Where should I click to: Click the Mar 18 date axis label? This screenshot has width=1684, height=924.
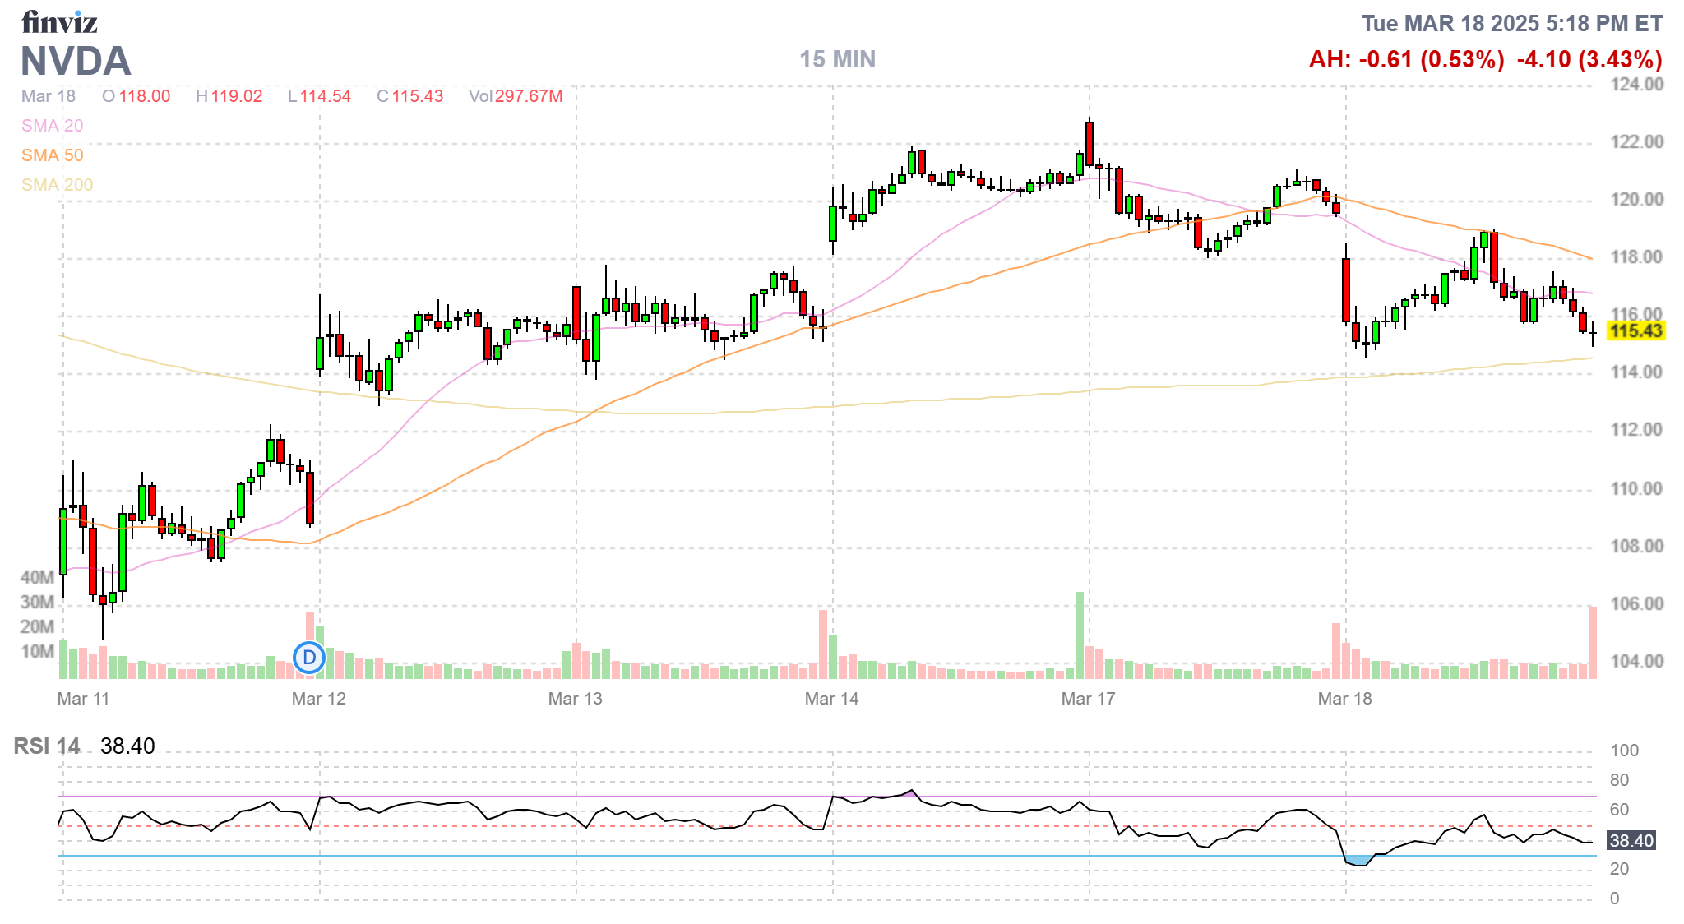pyautogui.click(x=1344, y=699)
